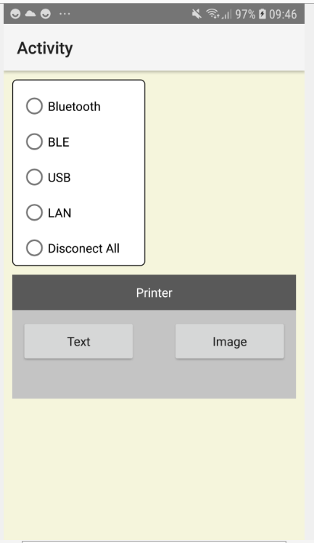Tap the Wi-Fi status icon

coord(212,14)
